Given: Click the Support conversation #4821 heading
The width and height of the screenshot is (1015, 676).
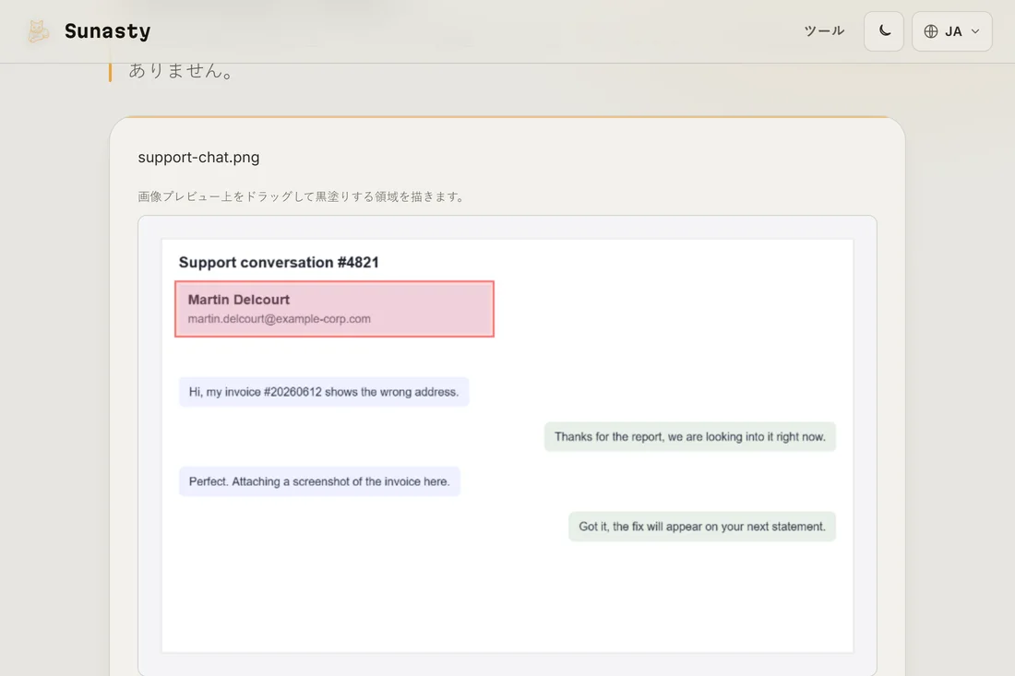Looking at the screenshot, I should (279, 262).
